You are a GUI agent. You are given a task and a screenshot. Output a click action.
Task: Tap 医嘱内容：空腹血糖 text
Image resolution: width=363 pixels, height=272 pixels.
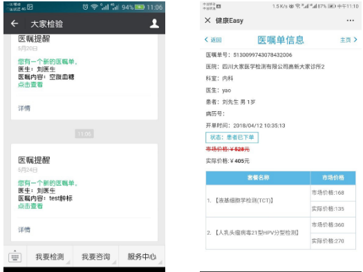[46, 77]
